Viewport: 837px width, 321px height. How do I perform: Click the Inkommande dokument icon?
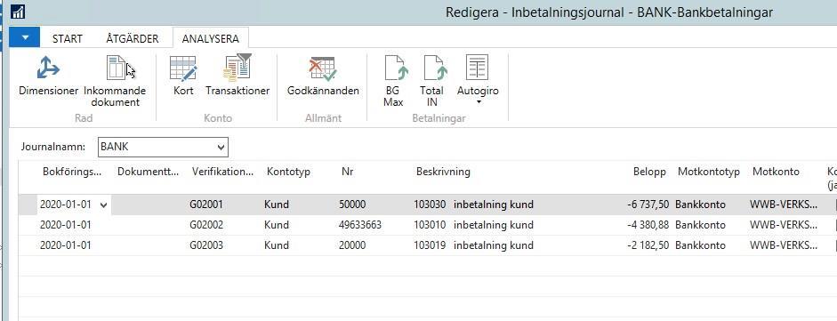[115, 81]
